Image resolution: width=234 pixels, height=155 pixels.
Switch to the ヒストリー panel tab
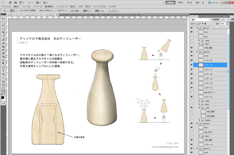204,17
